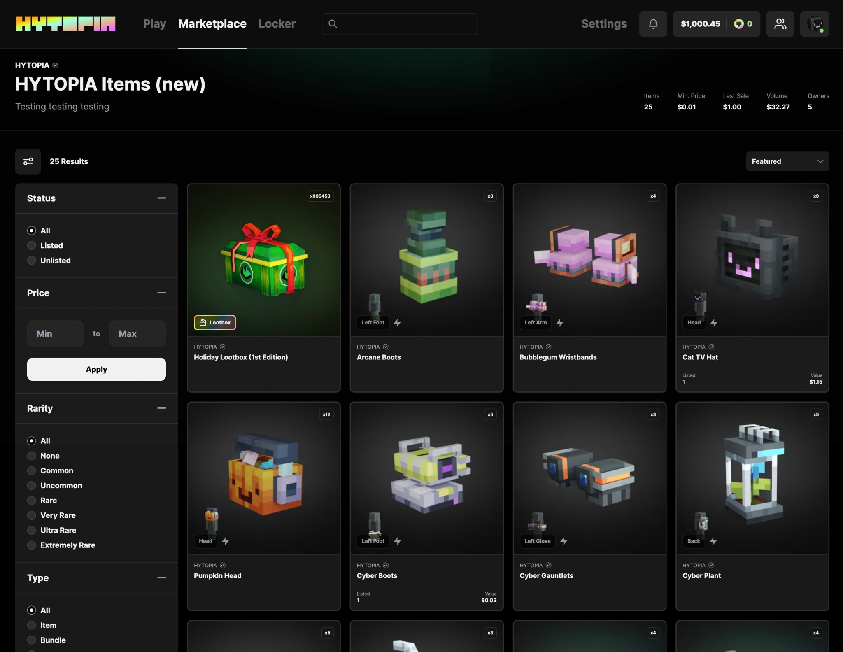
Task: Select the Very Rare rarity option
Action: (32, 515)
